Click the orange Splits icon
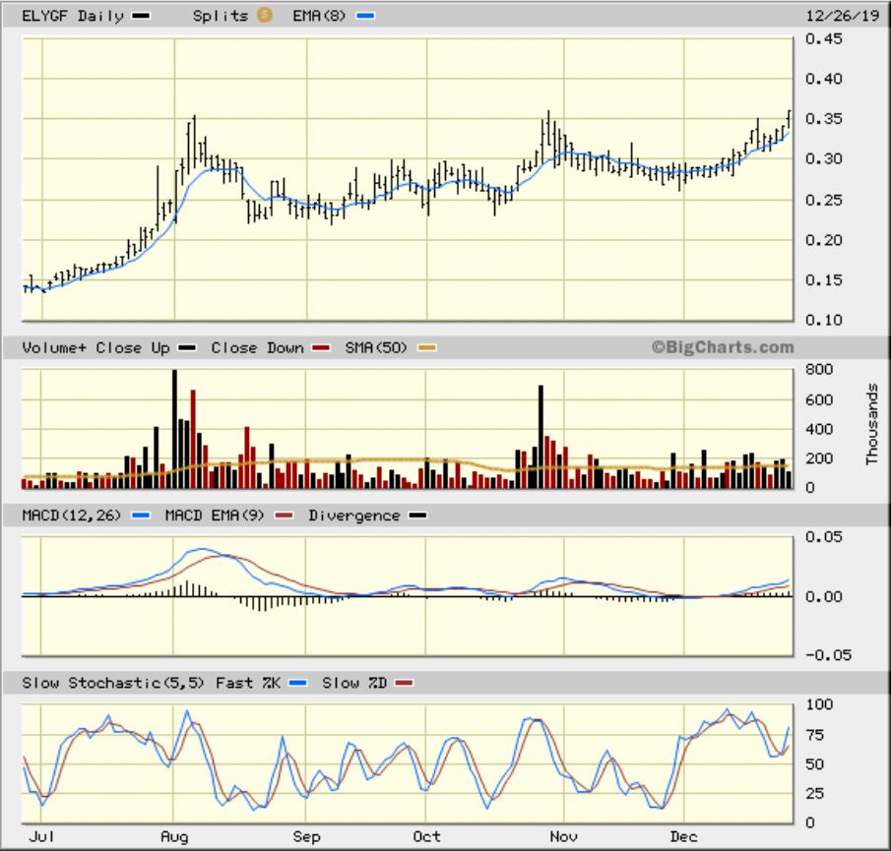Viewport: 891px width, 851px height. click(x=264, y=15)
